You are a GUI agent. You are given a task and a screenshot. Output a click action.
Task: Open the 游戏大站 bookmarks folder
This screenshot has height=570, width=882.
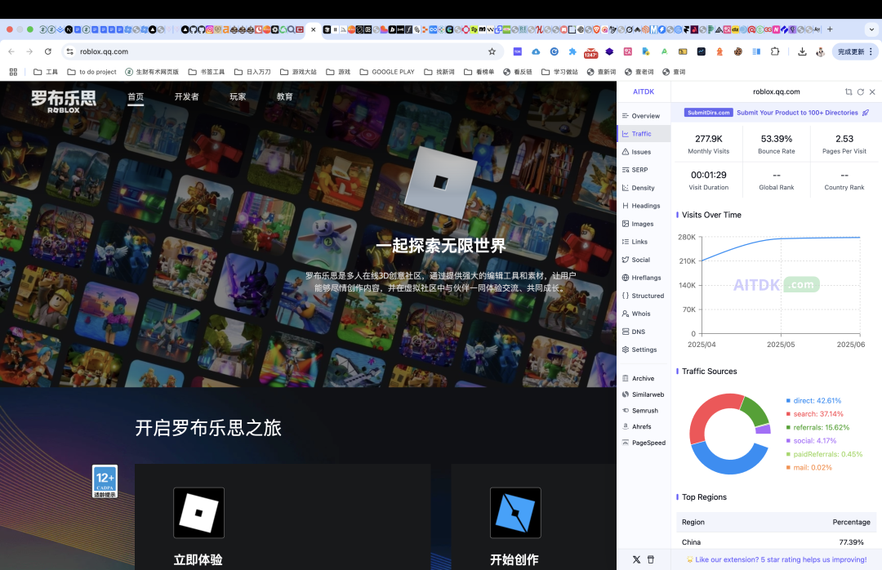click(298, 72)
